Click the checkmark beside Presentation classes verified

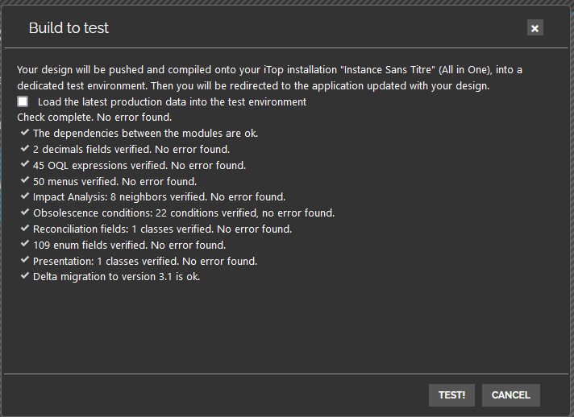(25, 261)
